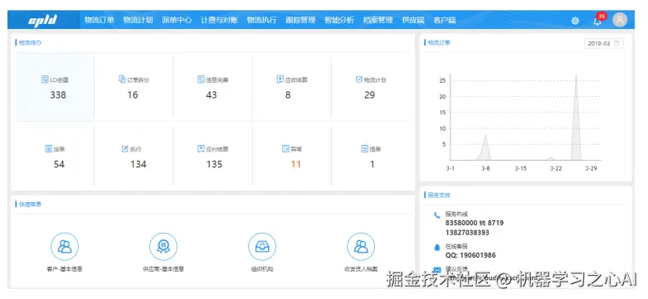Open the settings gear in header
The width and height of the screenshot is (648, 299).
point(575,21)
